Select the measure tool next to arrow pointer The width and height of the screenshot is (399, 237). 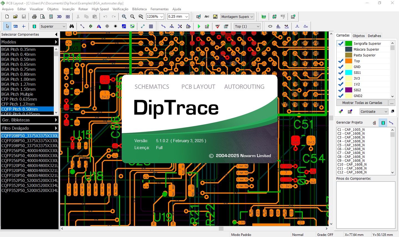click(16, 26)
